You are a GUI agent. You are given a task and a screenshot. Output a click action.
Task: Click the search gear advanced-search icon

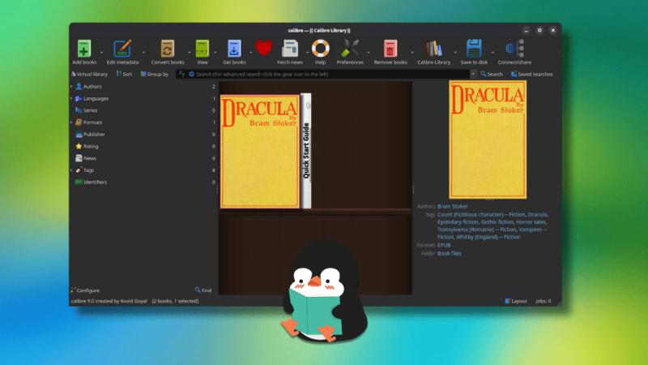[192, 74]
